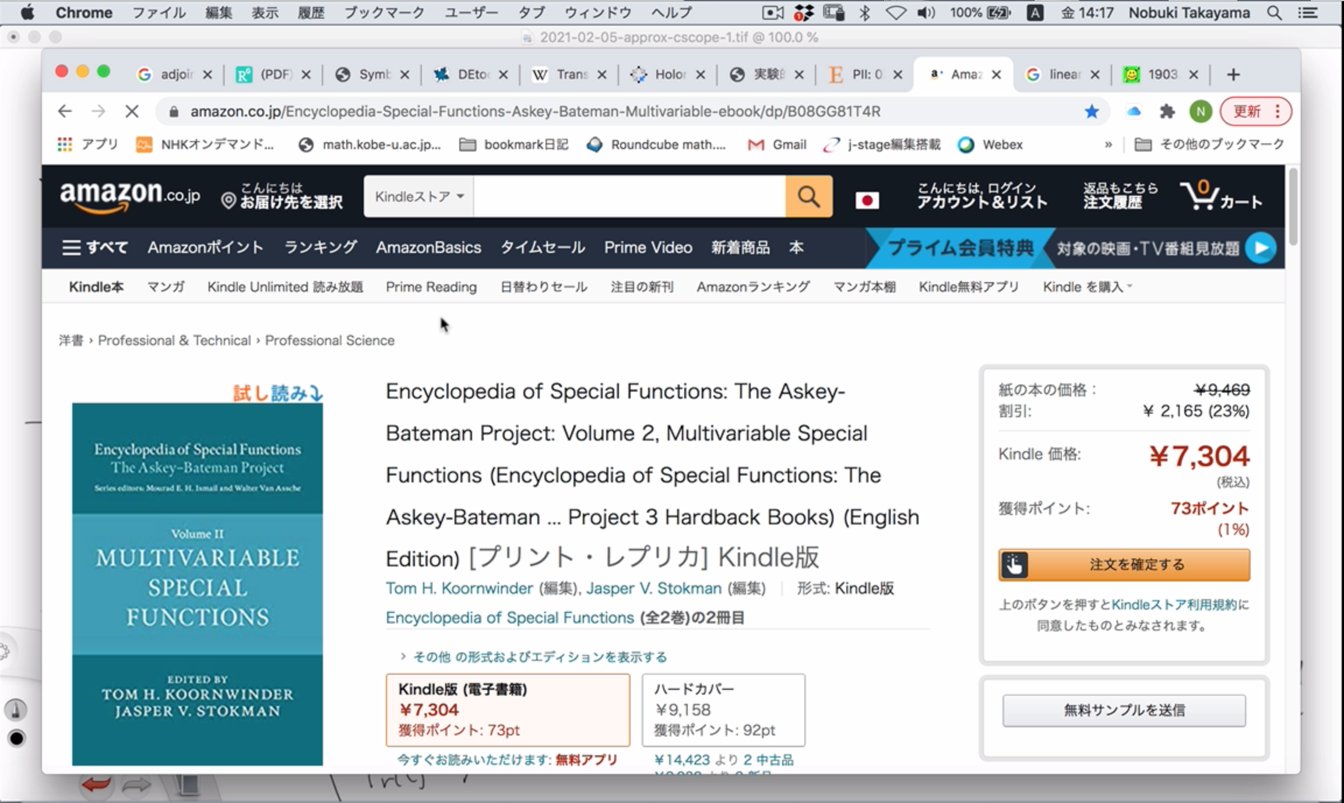Switch to the (PDF) tab
The height and width of the screenshot is (803, 1344).
273,75
